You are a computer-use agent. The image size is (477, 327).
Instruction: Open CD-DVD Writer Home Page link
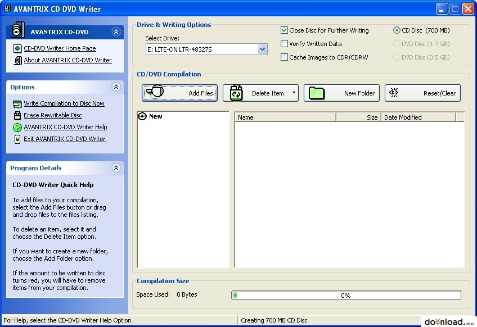pos(60,48)
